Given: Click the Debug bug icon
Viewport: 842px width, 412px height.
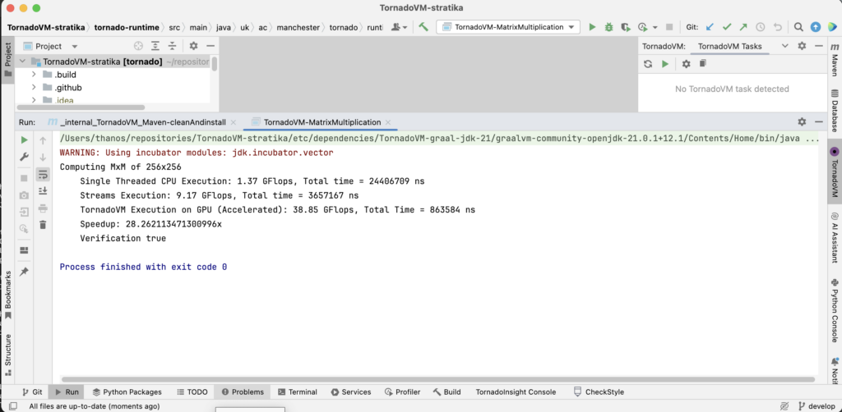Looking at the screenshot, I should 609,27.
